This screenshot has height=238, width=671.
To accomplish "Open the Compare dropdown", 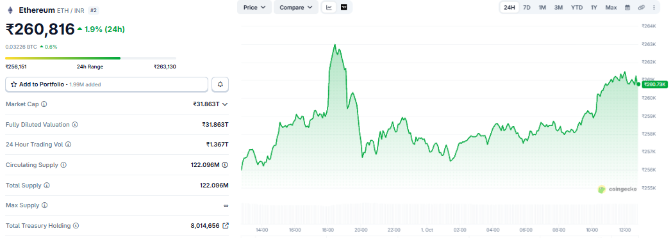I will pos(296,7).
